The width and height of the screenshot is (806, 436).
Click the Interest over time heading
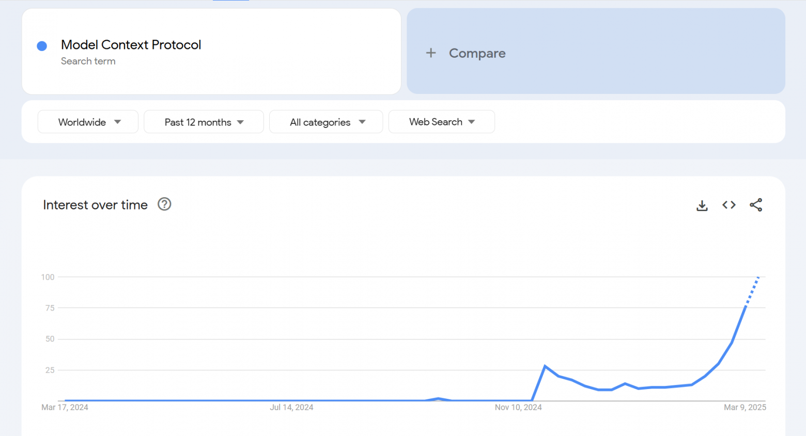pos(95,205)
